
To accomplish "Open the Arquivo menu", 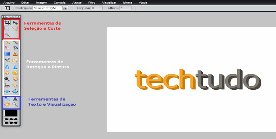I will [x=9, y=3].
